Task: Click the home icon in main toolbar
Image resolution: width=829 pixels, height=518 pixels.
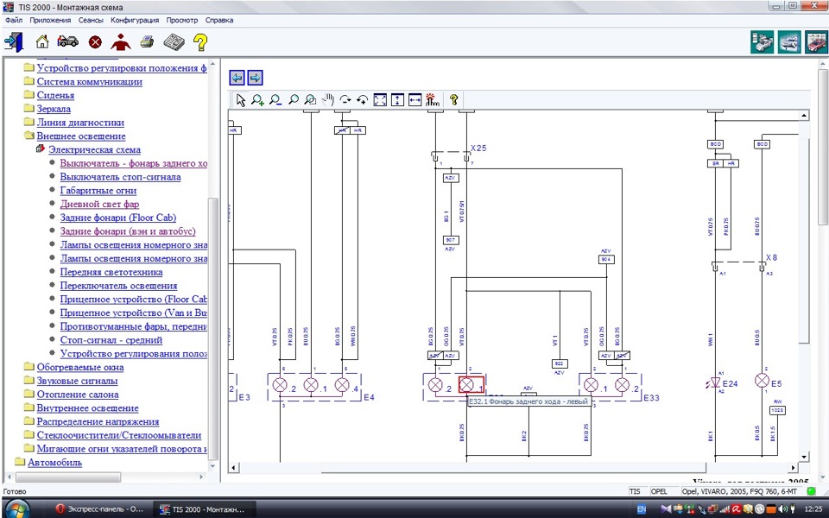Action: coord(41,41)
